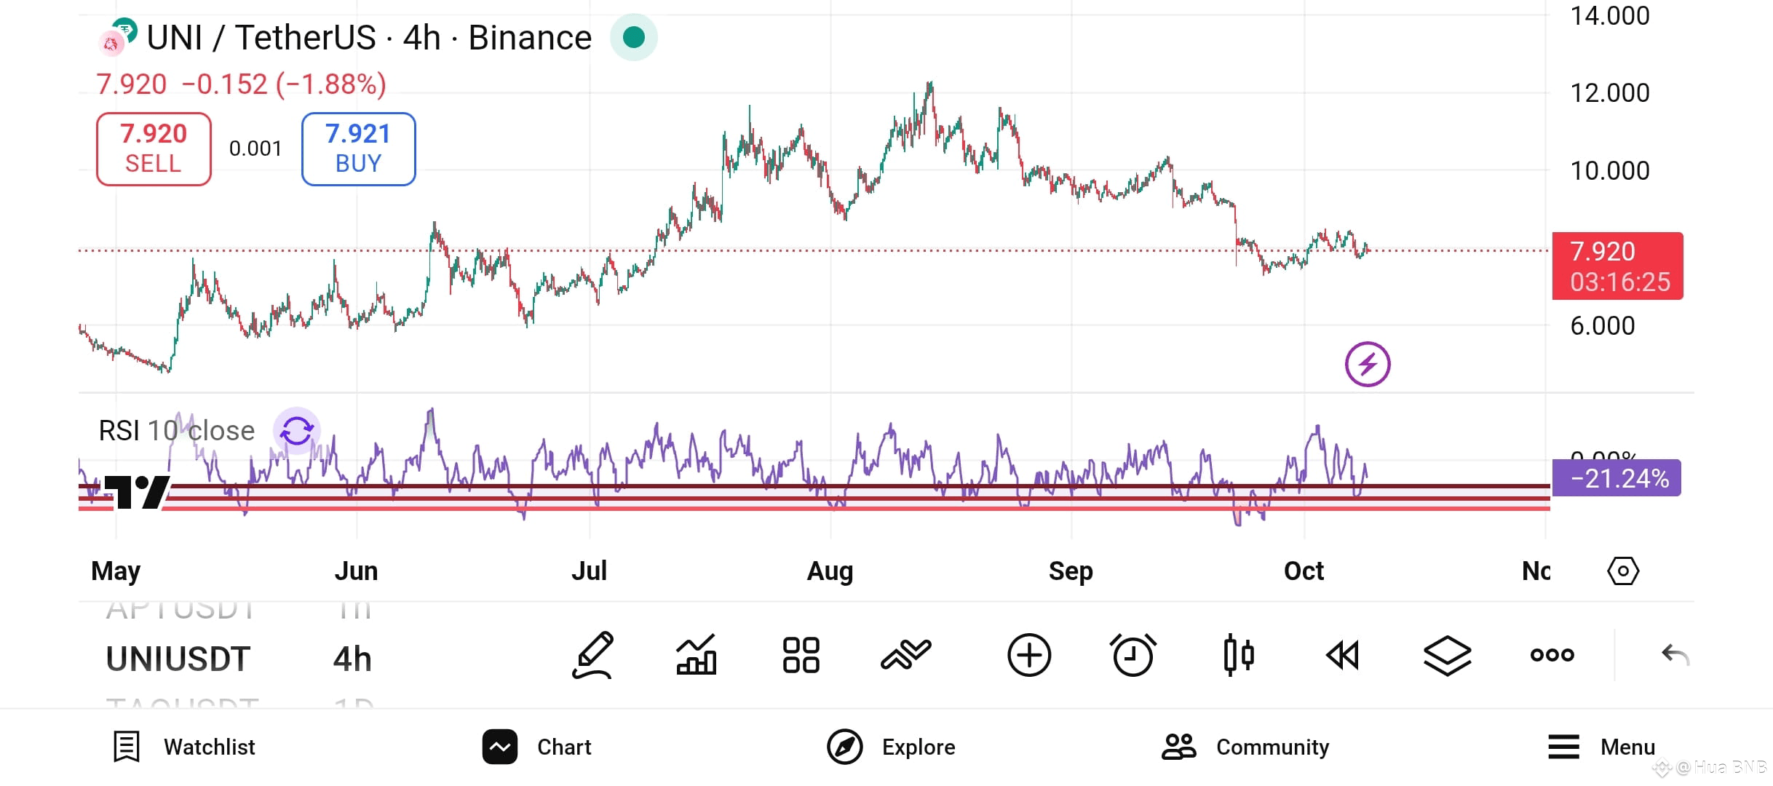Click the zigzag lines strategy icon
Viewport: 1773px width, 786px height.
click(906, 654)
